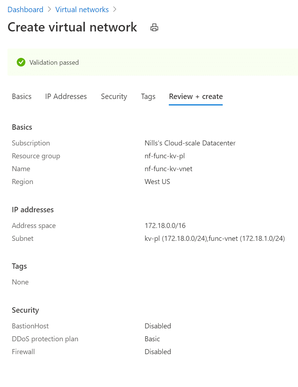Viewport: 298px width, 387px height.
Task: Open the IP Addresses tab
Action: (x=66, y=96)
